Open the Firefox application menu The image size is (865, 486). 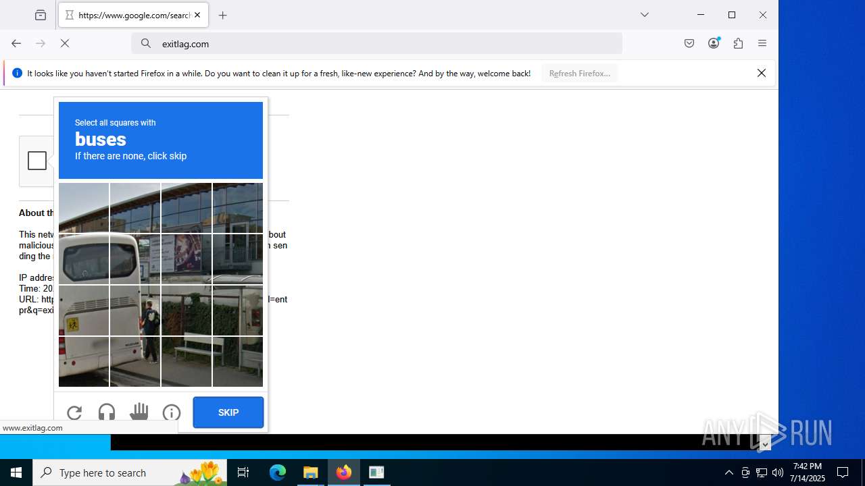[x=762, y=43]
